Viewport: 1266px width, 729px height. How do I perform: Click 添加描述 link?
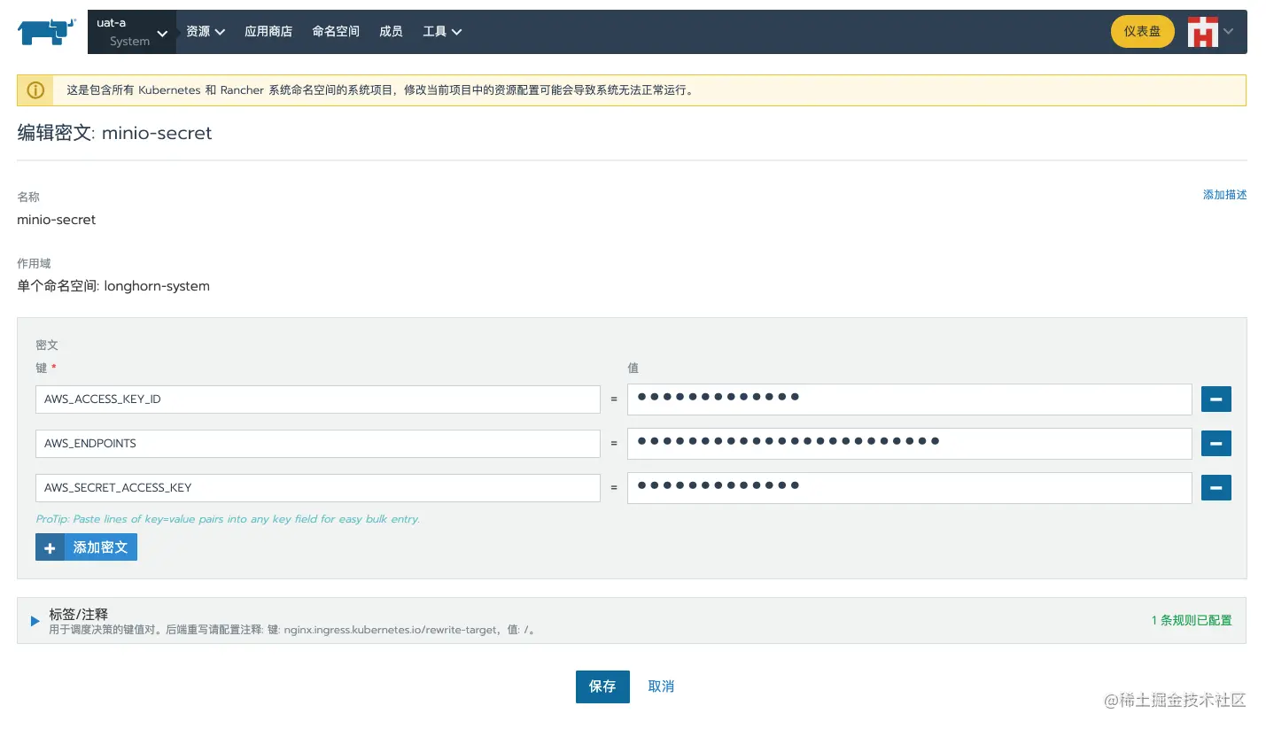1224,195
